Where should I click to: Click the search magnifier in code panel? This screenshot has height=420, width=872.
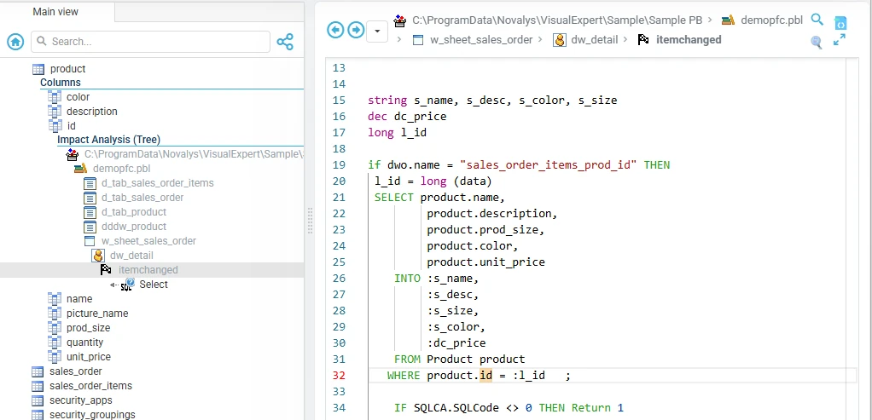(817, 20)
